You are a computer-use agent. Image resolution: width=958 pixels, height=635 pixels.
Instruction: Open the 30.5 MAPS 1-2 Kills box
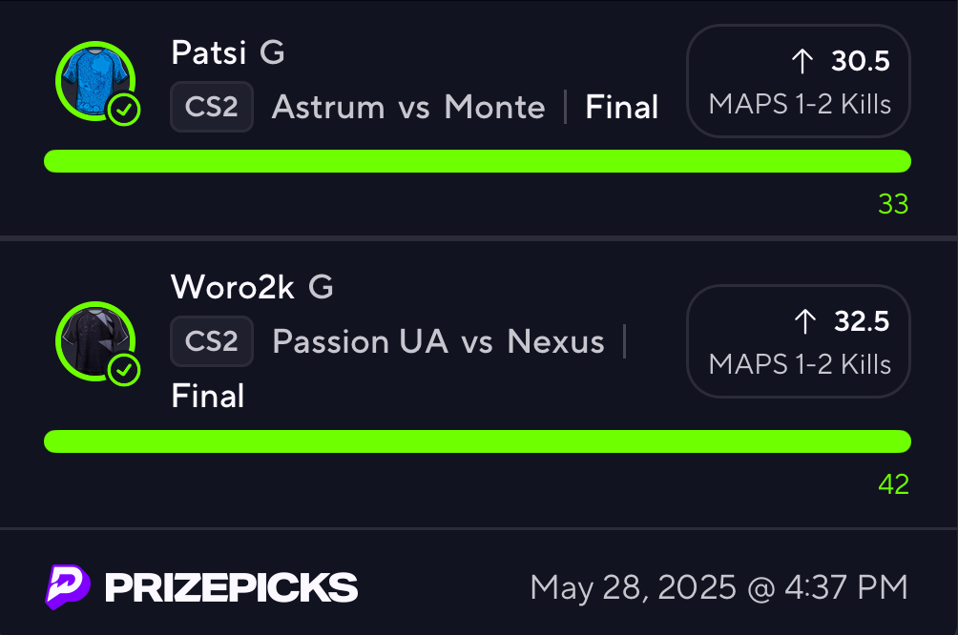point(799,81)
